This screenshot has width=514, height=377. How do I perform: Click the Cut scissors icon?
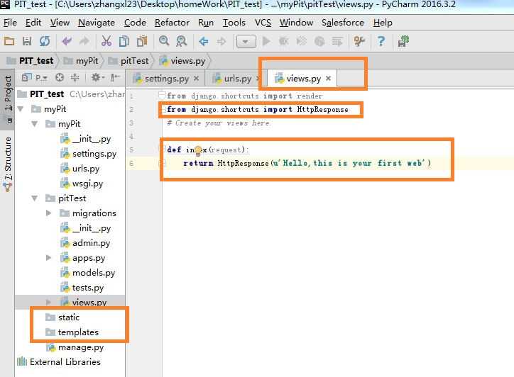(106, 41)
